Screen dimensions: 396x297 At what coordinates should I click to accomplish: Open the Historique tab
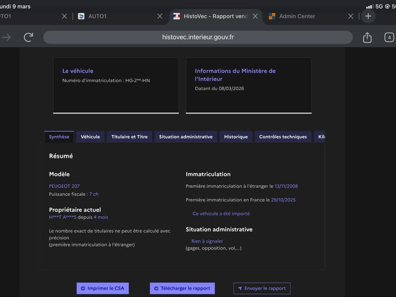pos(236,137)
